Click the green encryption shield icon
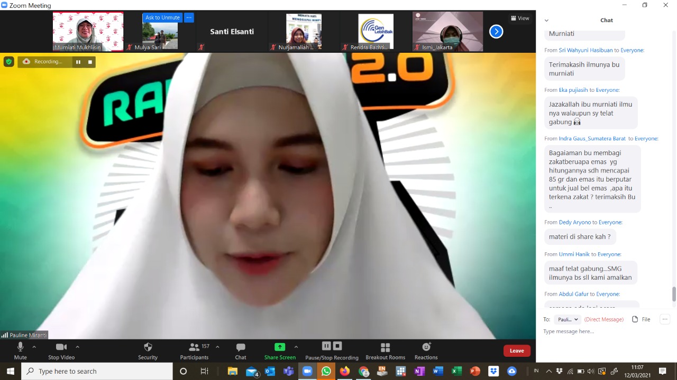Image resolution: width=677 pixels, height=380 pixels. click(9, 62)
